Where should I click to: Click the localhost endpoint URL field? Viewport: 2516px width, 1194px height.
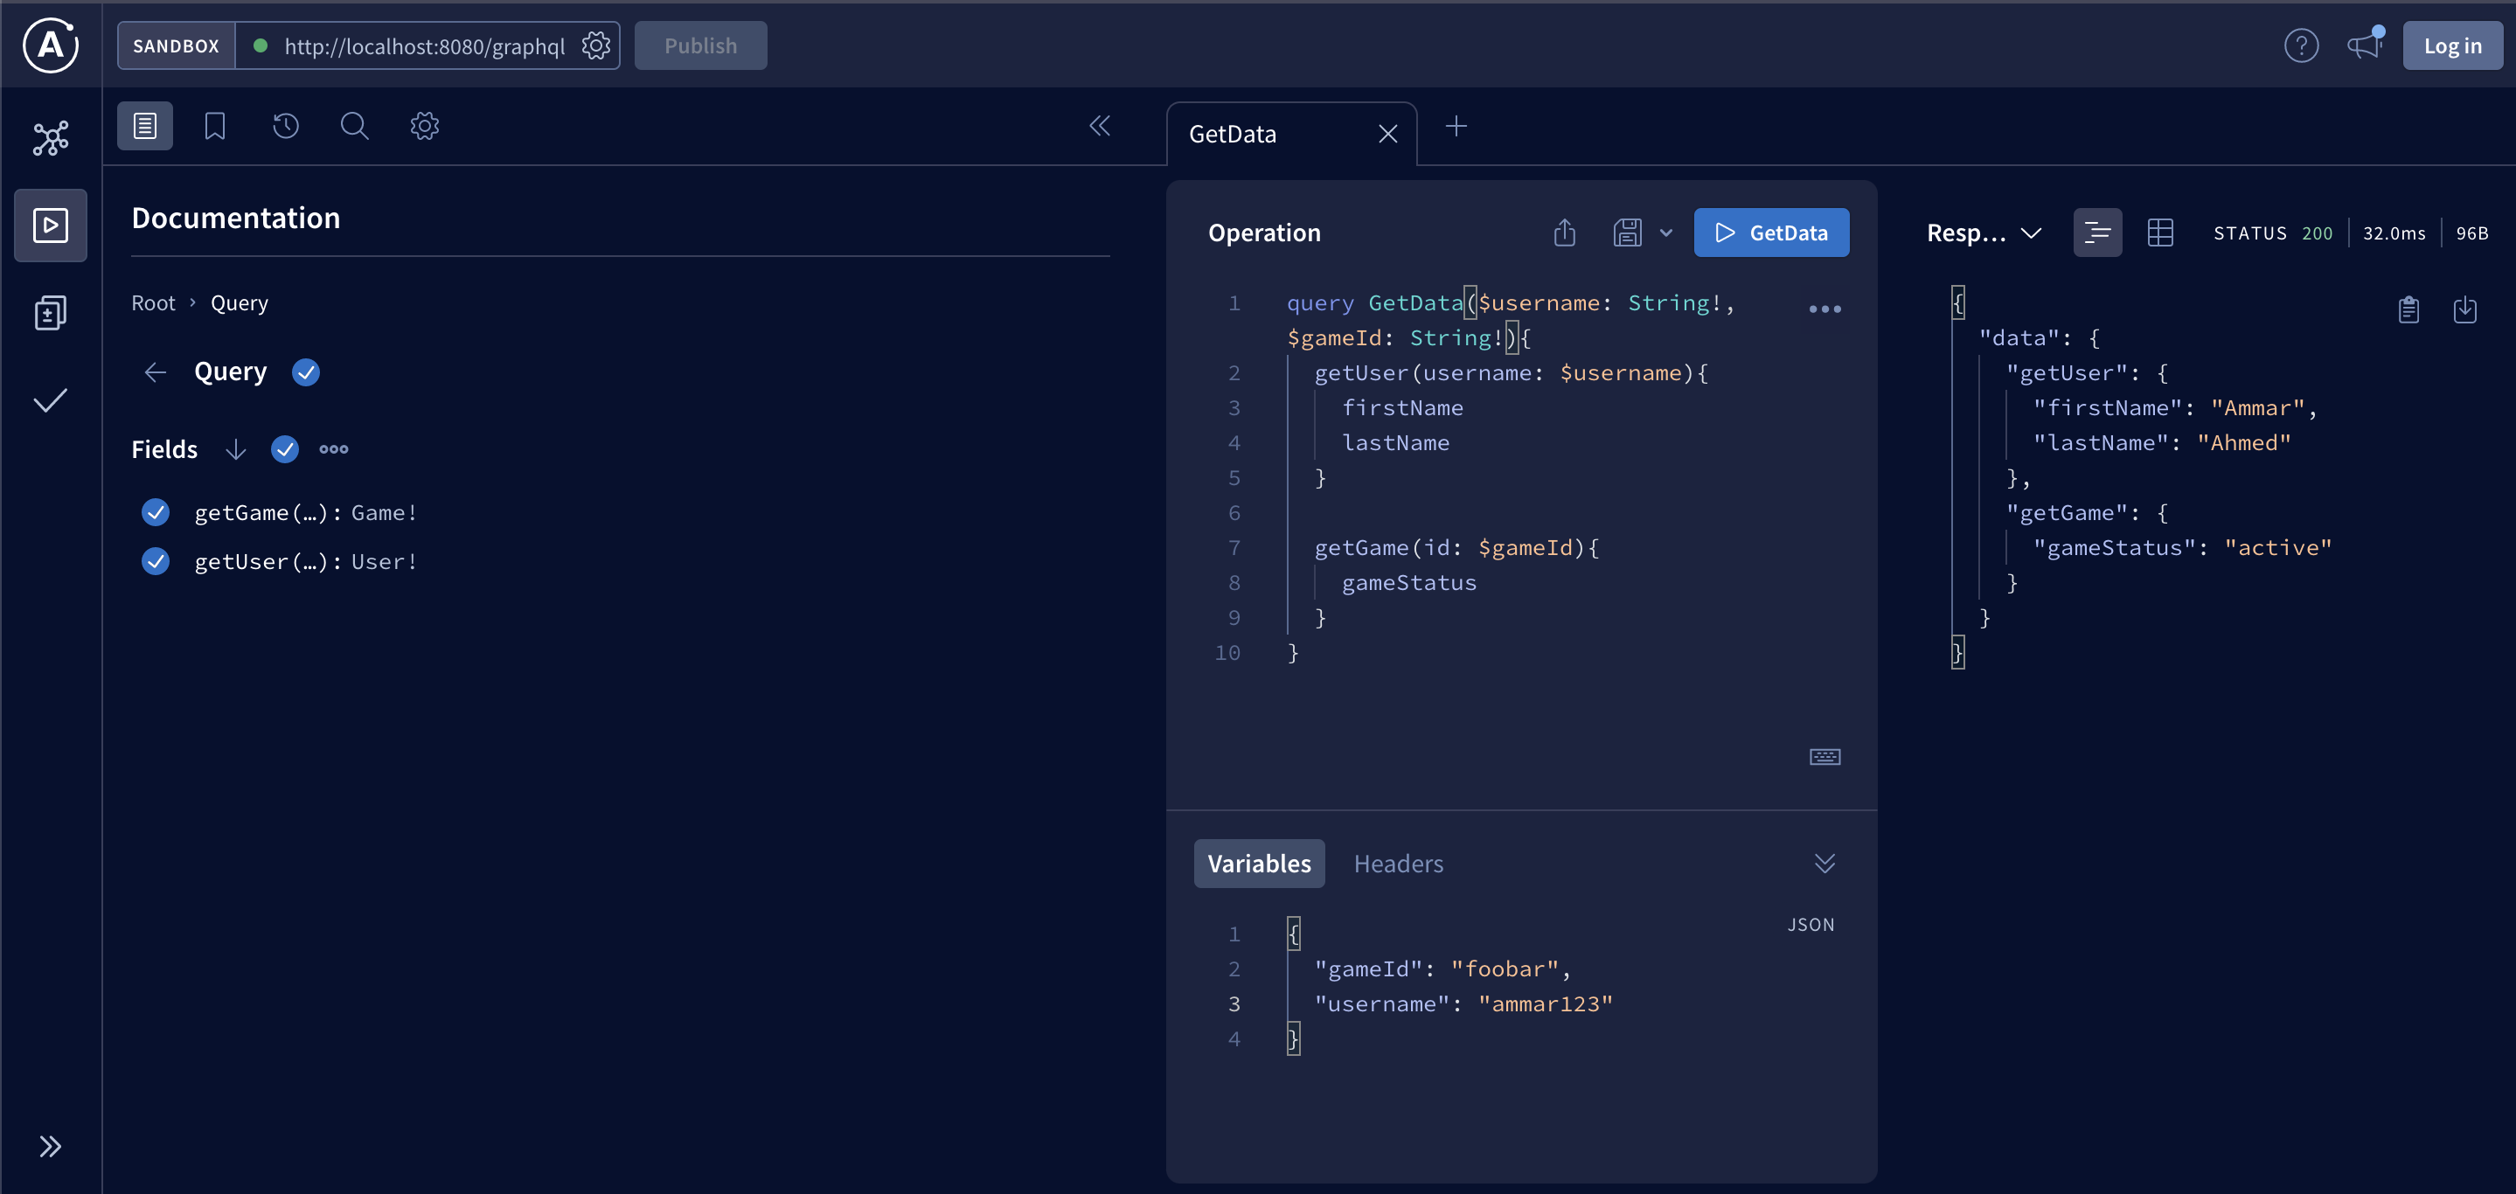424,45
